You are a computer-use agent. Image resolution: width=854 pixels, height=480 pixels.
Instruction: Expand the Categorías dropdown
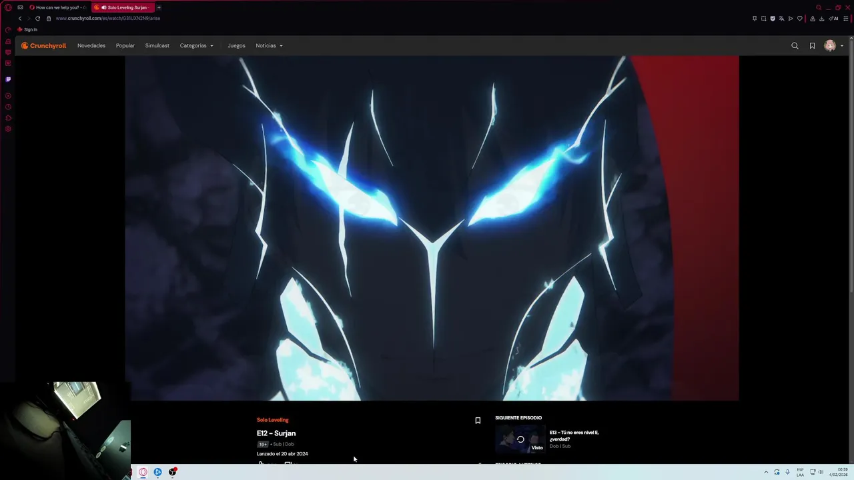pos(197,46)
